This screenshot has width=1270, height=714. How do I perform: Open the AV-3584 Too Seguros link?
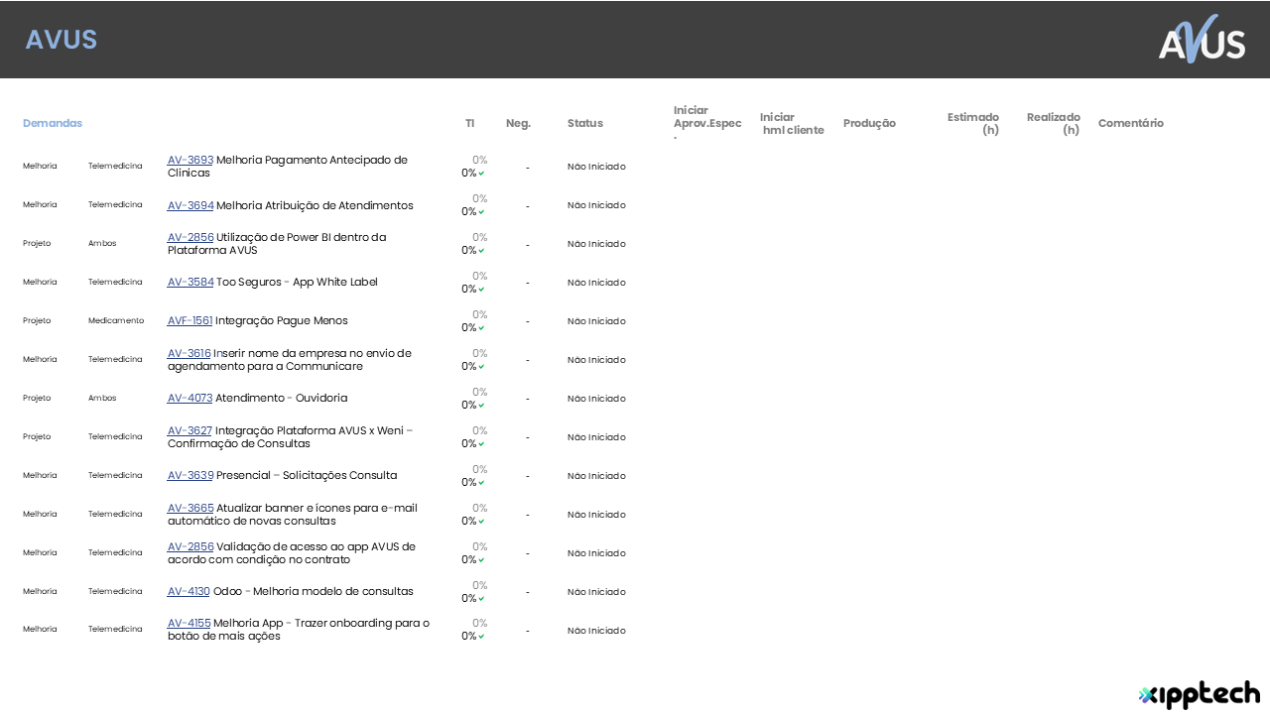coord(190,282)
